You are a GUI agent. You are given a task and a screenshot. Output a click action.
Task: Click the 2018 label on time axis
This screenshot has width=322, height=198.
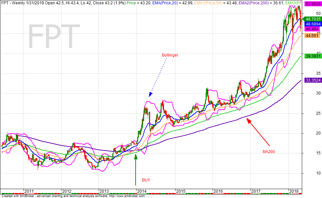[x=293, y=191]
